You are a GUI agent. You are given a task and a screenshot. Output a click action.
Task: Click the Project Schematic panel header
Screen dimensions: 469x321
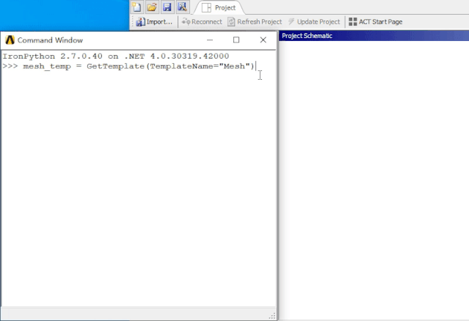click(374, 36)
